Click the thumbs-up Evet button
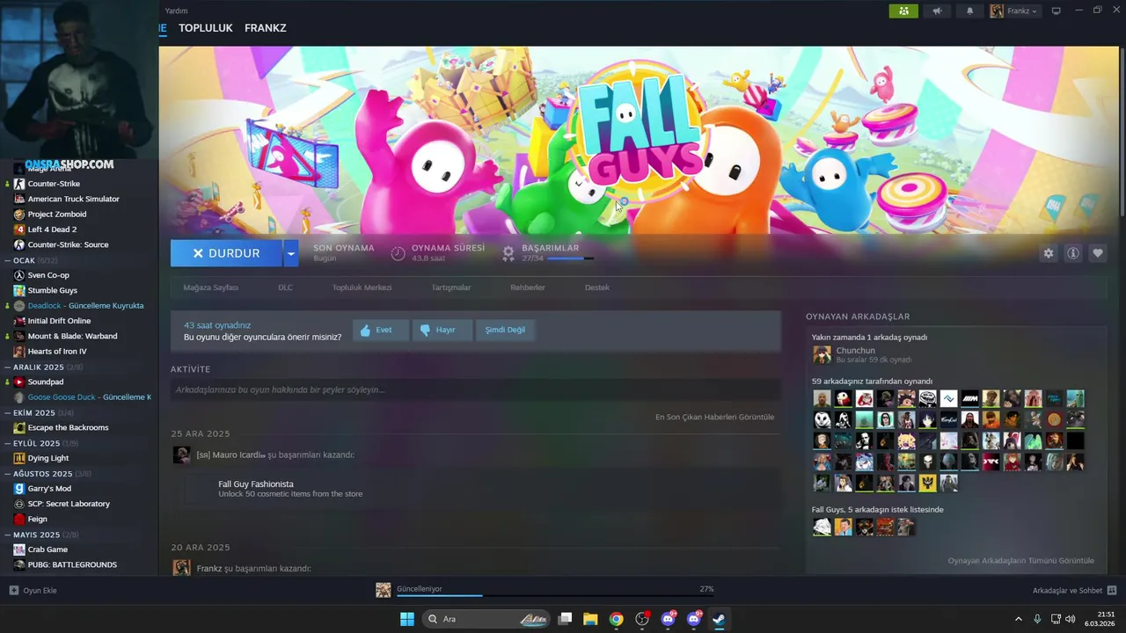Screen dimensions: 1126x633 point(381,330)
